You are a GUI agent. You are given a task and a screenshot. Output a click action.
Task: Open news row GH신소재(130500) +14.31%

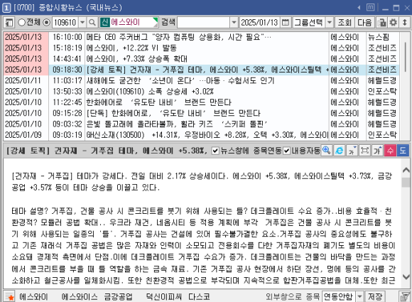click(201, 135)
